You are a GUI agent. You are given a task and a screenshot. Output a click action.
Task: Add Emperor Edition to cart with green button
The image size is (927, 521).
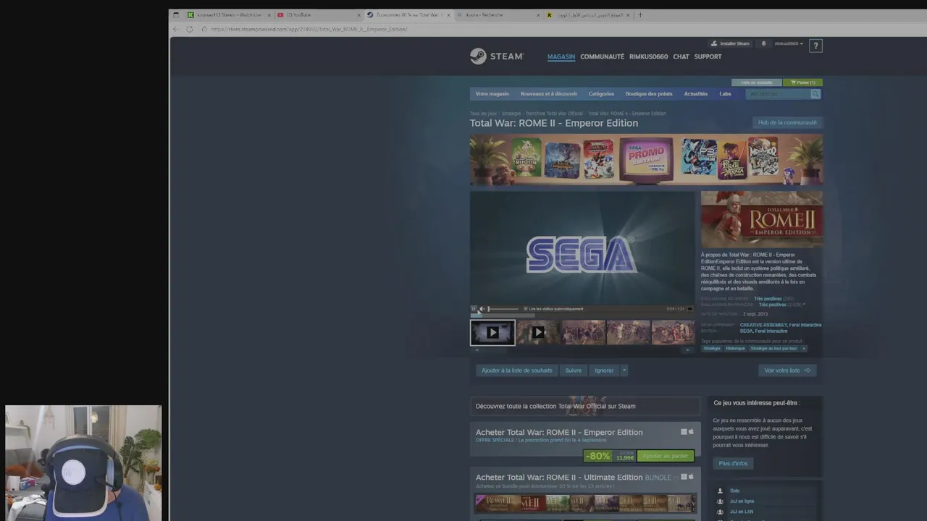coord(666,456)
